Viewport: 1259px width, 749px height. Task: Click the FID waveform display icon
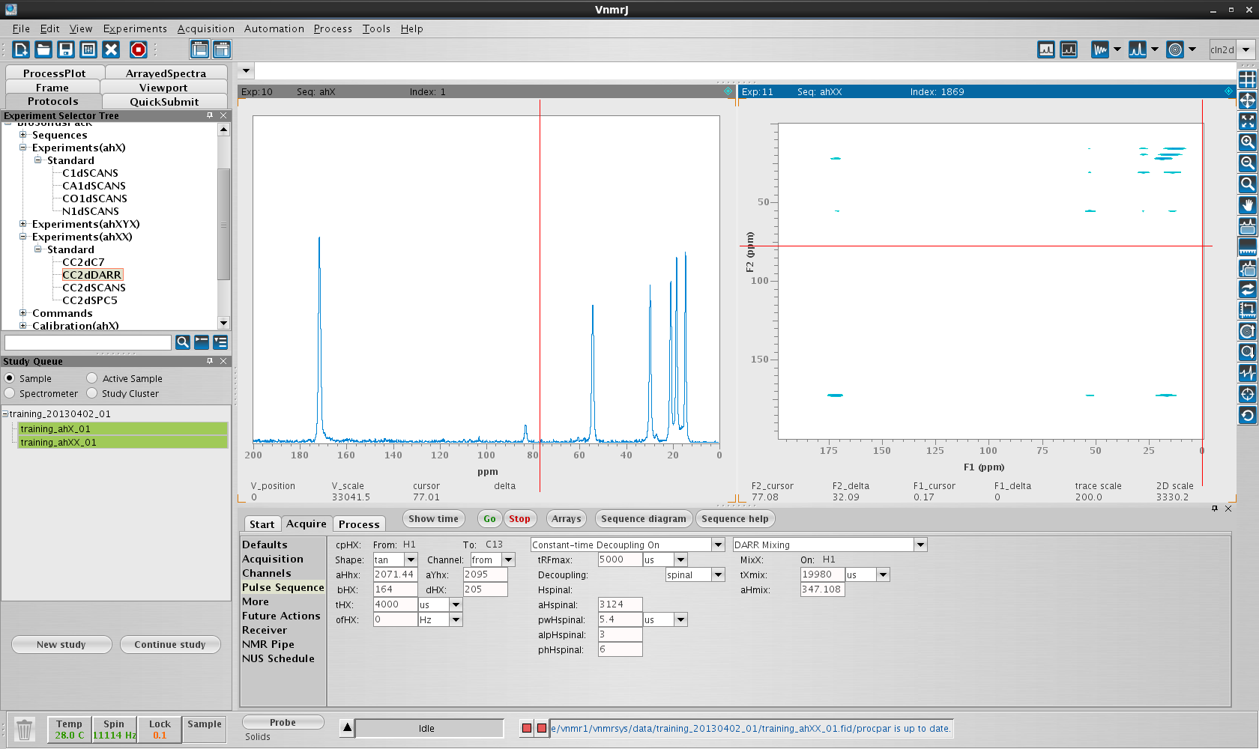(x=1099, y=49)
